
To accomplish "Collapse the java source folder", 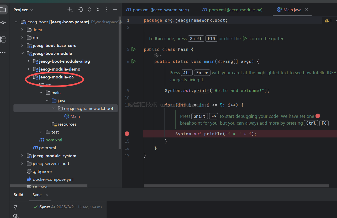I will pyautogui.click(x=48, y=101).
